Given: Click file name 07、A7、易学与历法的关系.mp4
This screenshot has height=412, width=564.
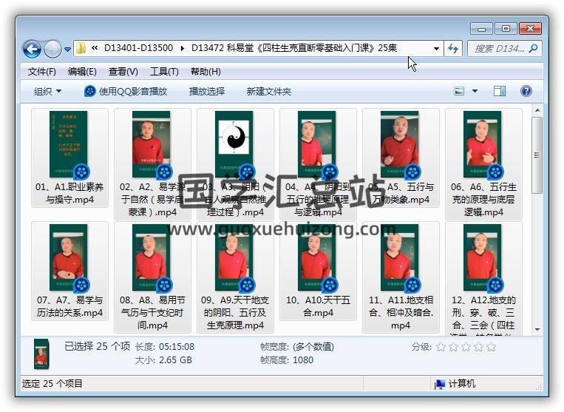Looking at the screenshot, I should click(69, 306).
